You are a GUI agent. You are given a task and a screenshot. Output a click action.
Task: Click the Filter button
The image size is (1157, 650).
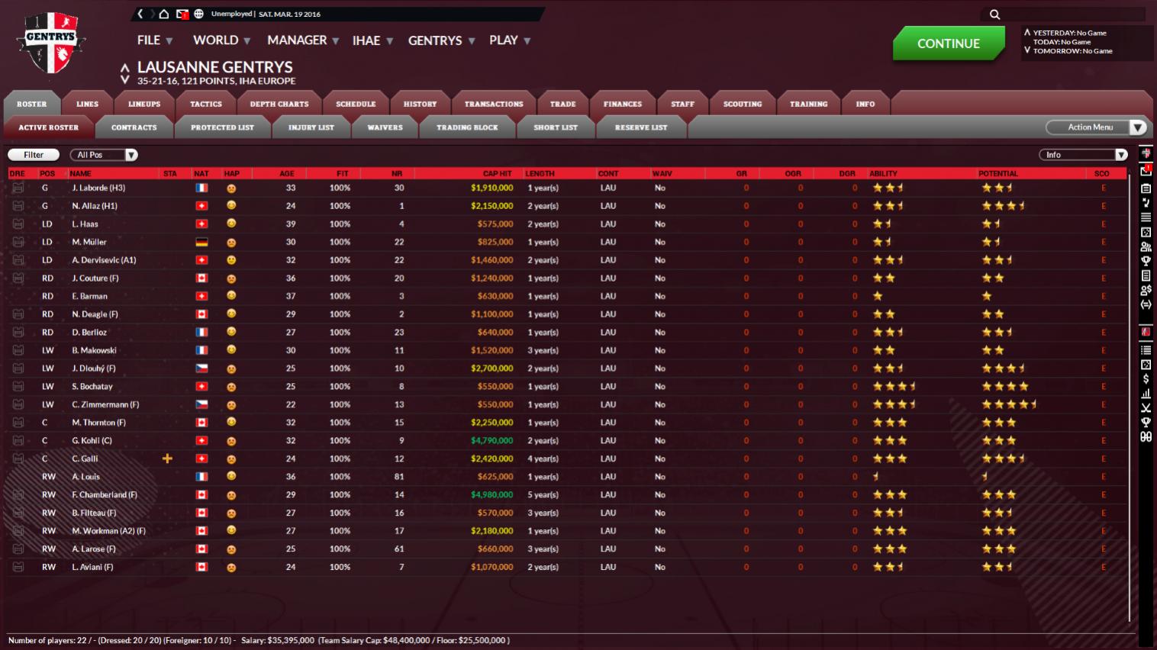[34, 155]
